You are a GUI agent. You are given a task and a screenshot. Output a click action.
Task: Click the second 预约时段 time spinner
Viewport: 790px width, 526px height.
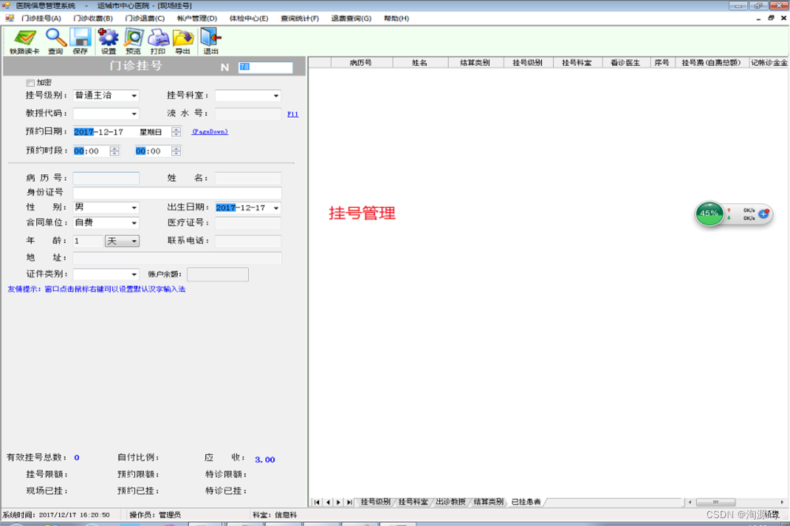(x=176, y=151)
